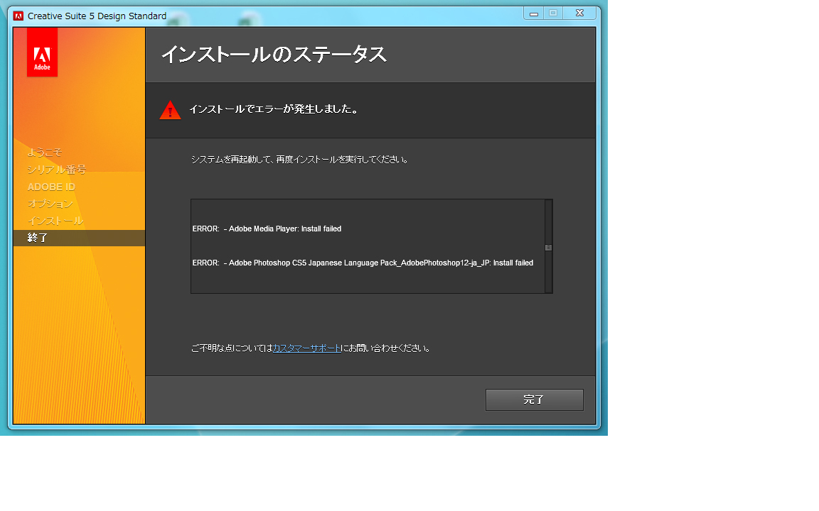Select the インストール step in the sidebar
Screen dimensions: 819x511
tap(55, 221)
